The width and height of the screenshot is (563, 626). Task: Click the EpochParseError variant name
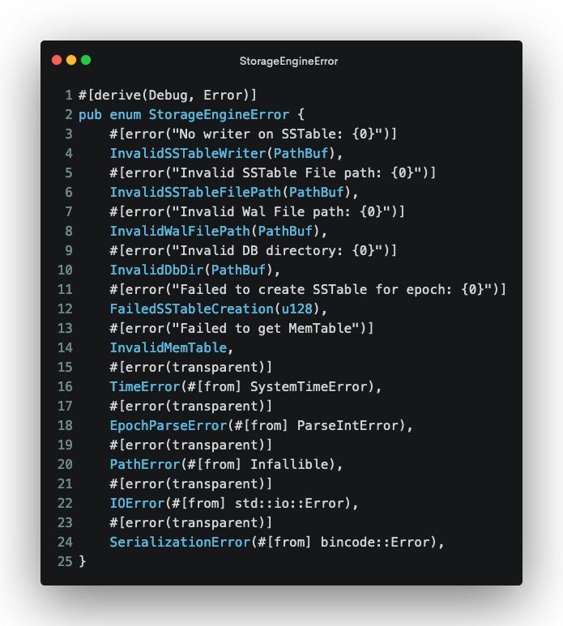coord(168,426)
